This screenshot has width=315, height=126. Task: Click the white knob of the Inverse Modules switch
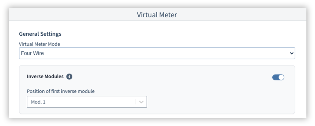point(281,77)
